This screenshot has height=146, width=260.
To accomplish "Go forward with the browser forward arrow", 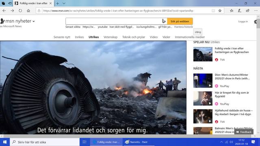I will click(12, 11).
